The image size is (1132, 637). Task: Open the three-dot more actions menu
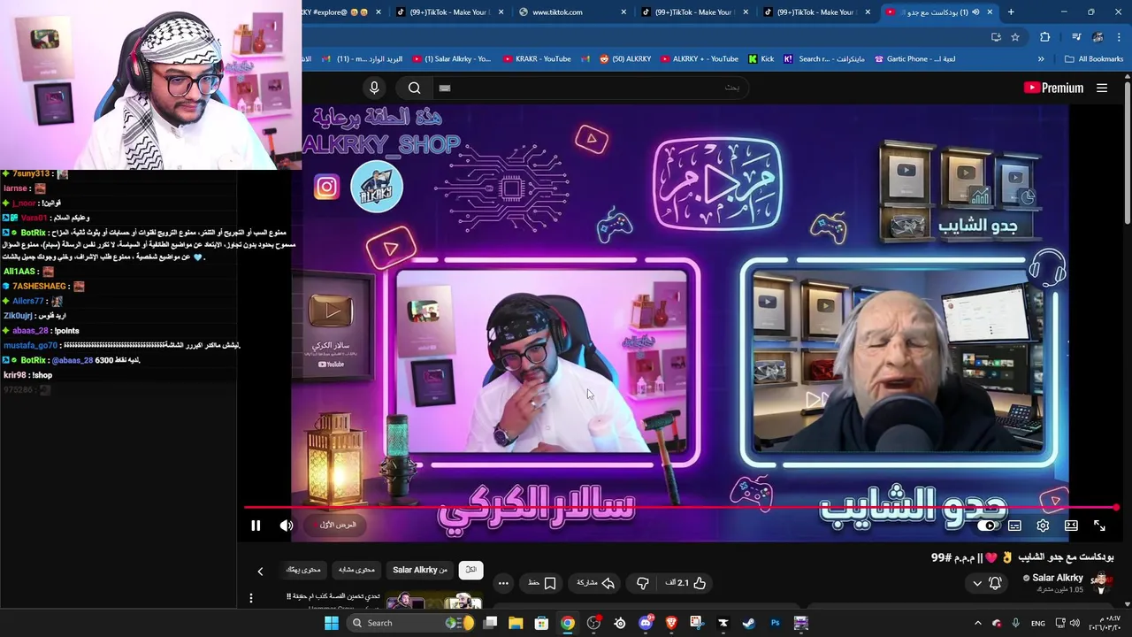coord(503,583)
